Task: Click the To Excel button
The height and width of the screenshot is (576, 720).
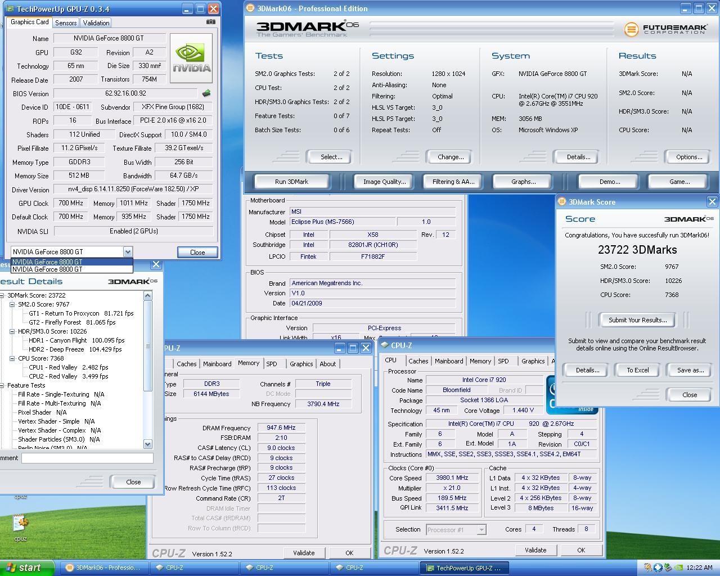Action: click(x=638, y=370)
